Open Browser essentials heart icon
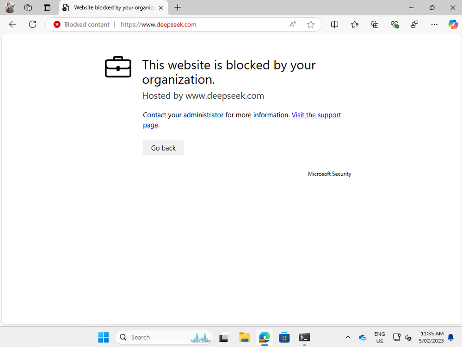 coord(394,25)
